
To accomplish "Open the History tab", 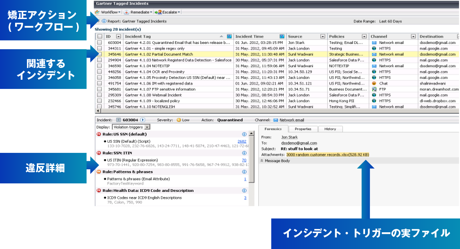I will pyautogui.click(x=330, y=129).
